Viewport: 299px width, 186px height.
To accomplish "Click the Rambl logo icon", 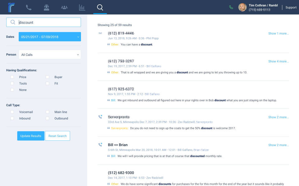I will 12,7.
